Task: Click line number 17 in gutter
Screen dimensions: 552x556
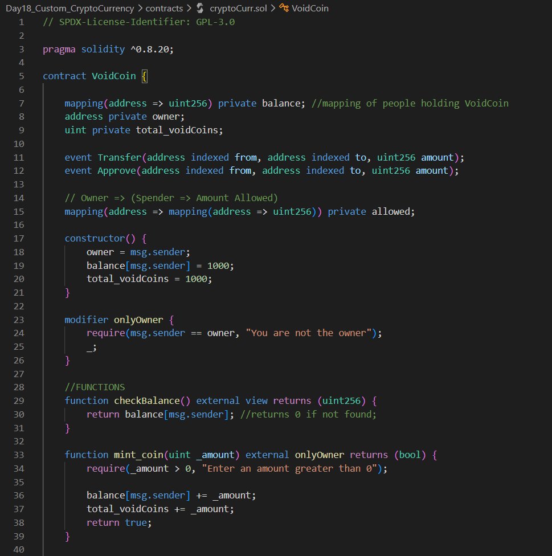Action: [19, 239]
